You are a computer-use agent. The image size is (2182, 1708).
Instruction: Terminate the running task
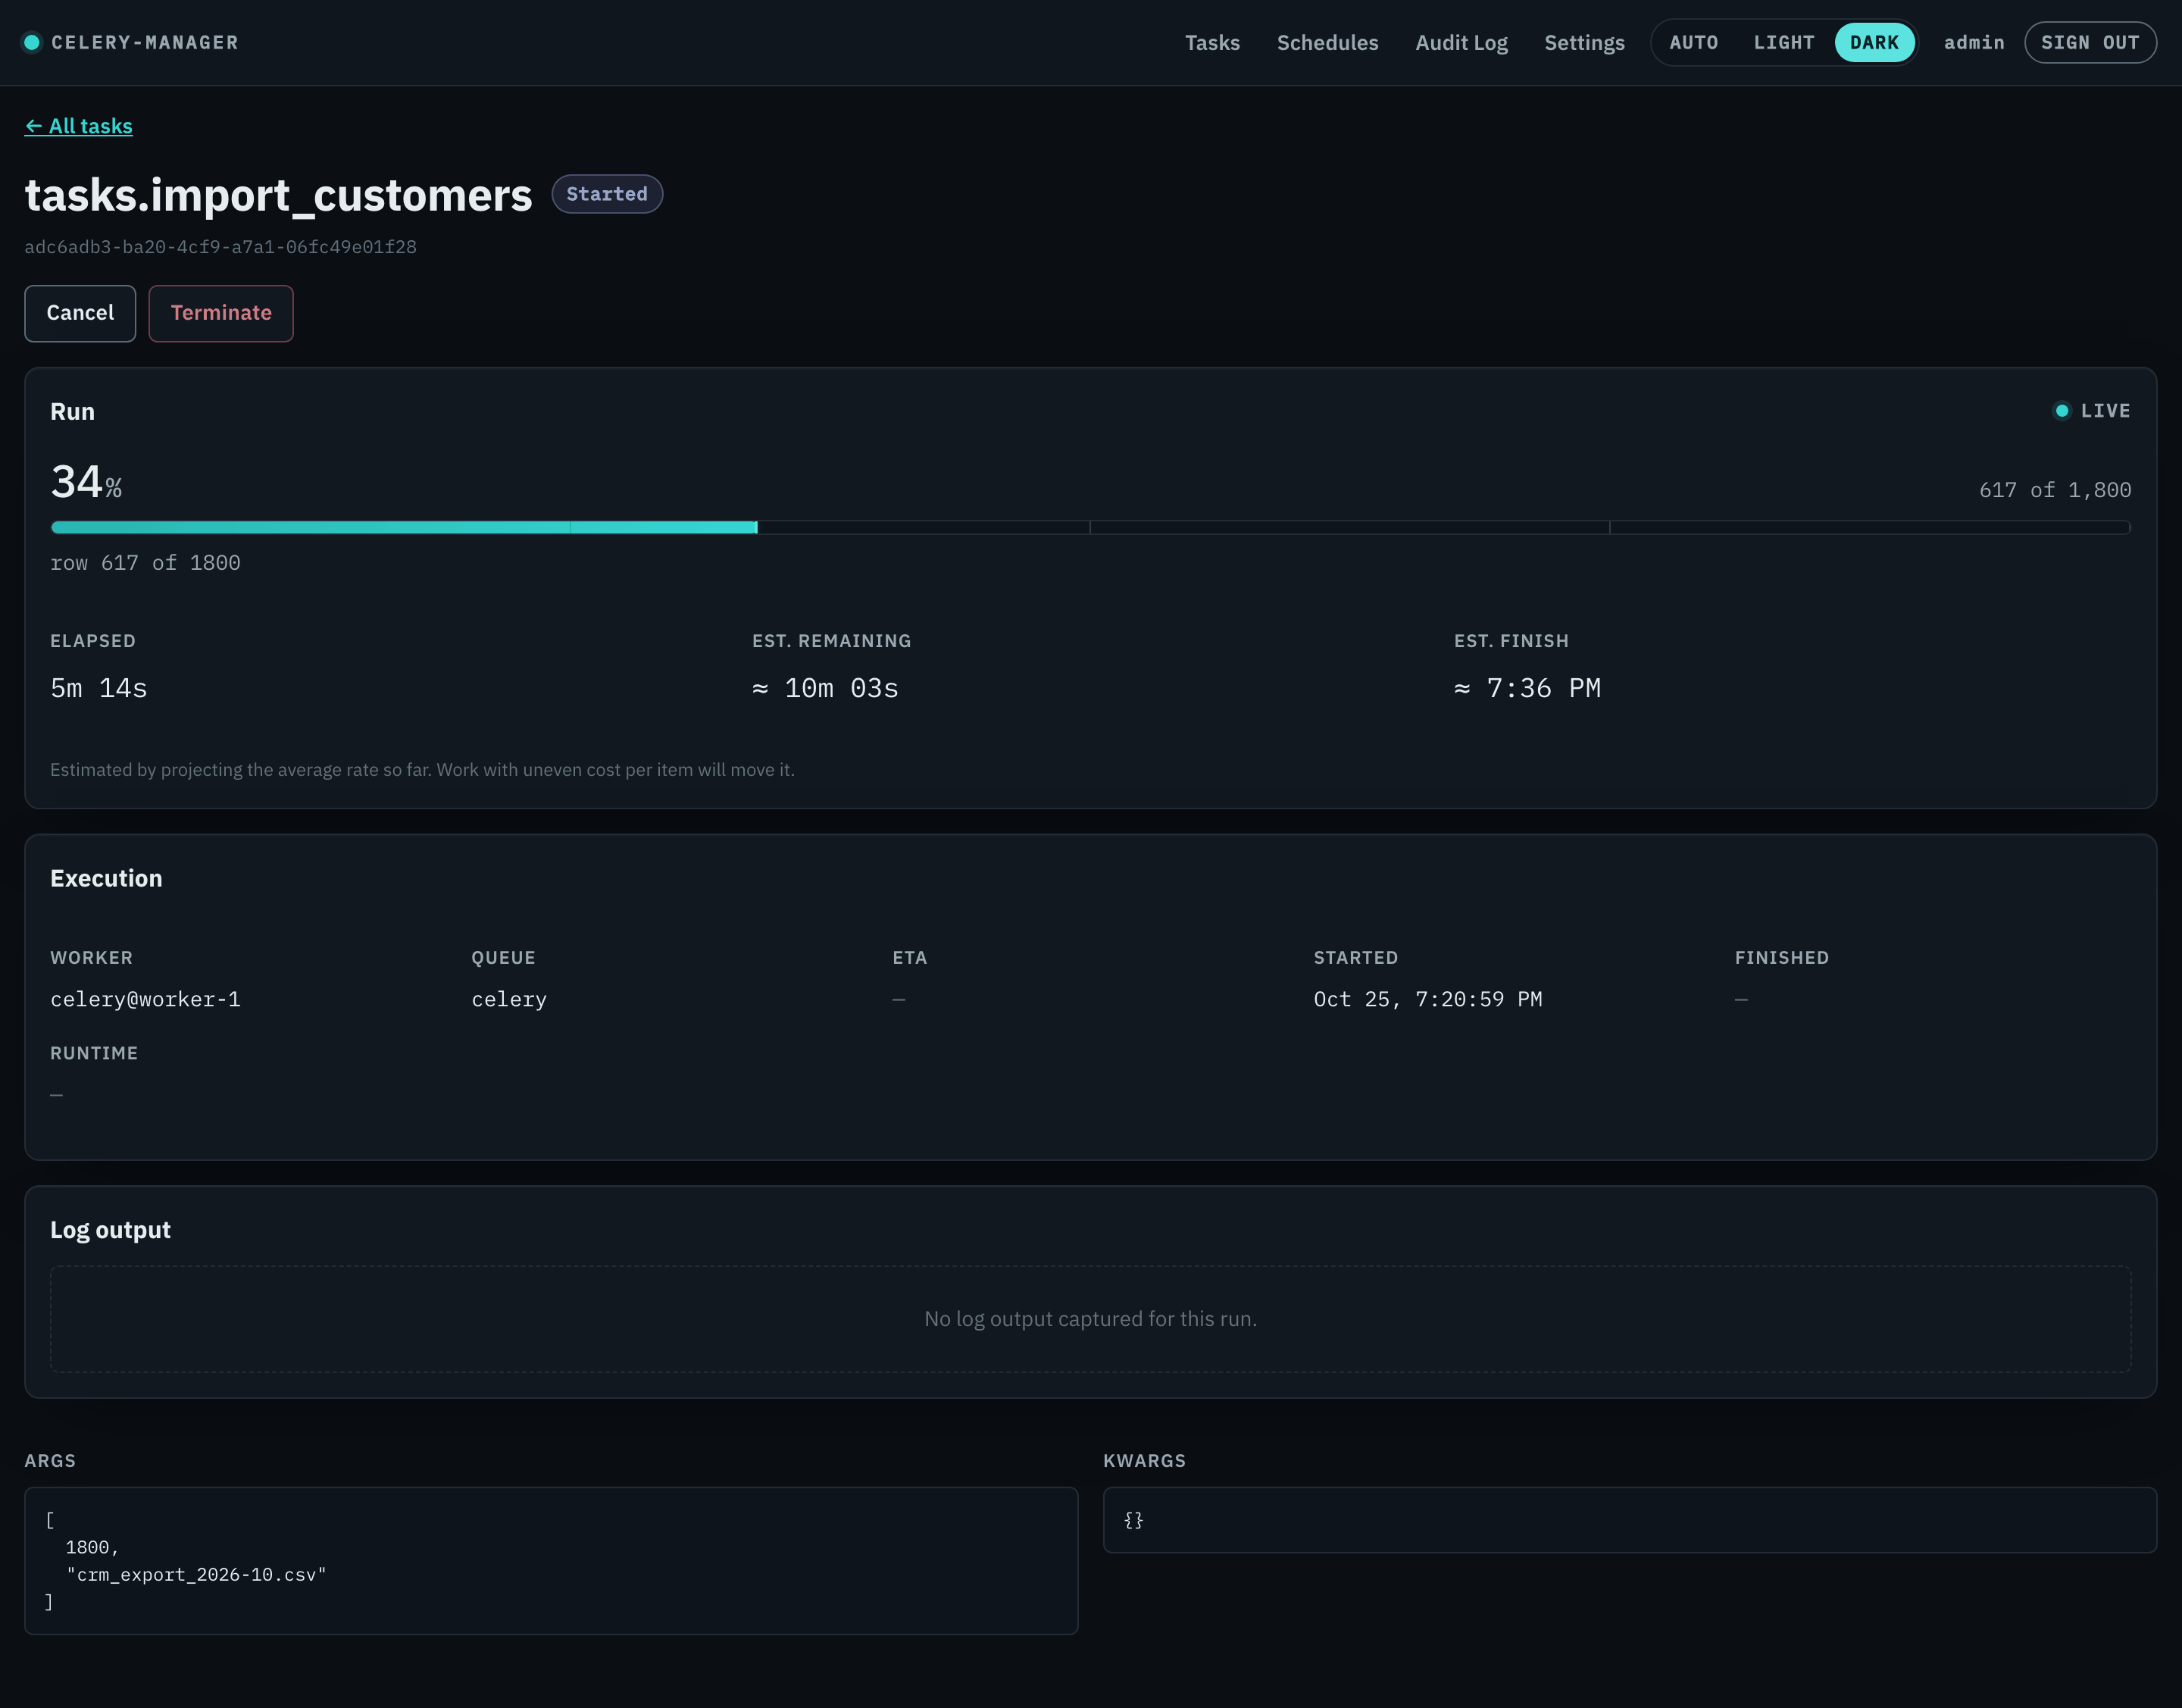[221, 313]
